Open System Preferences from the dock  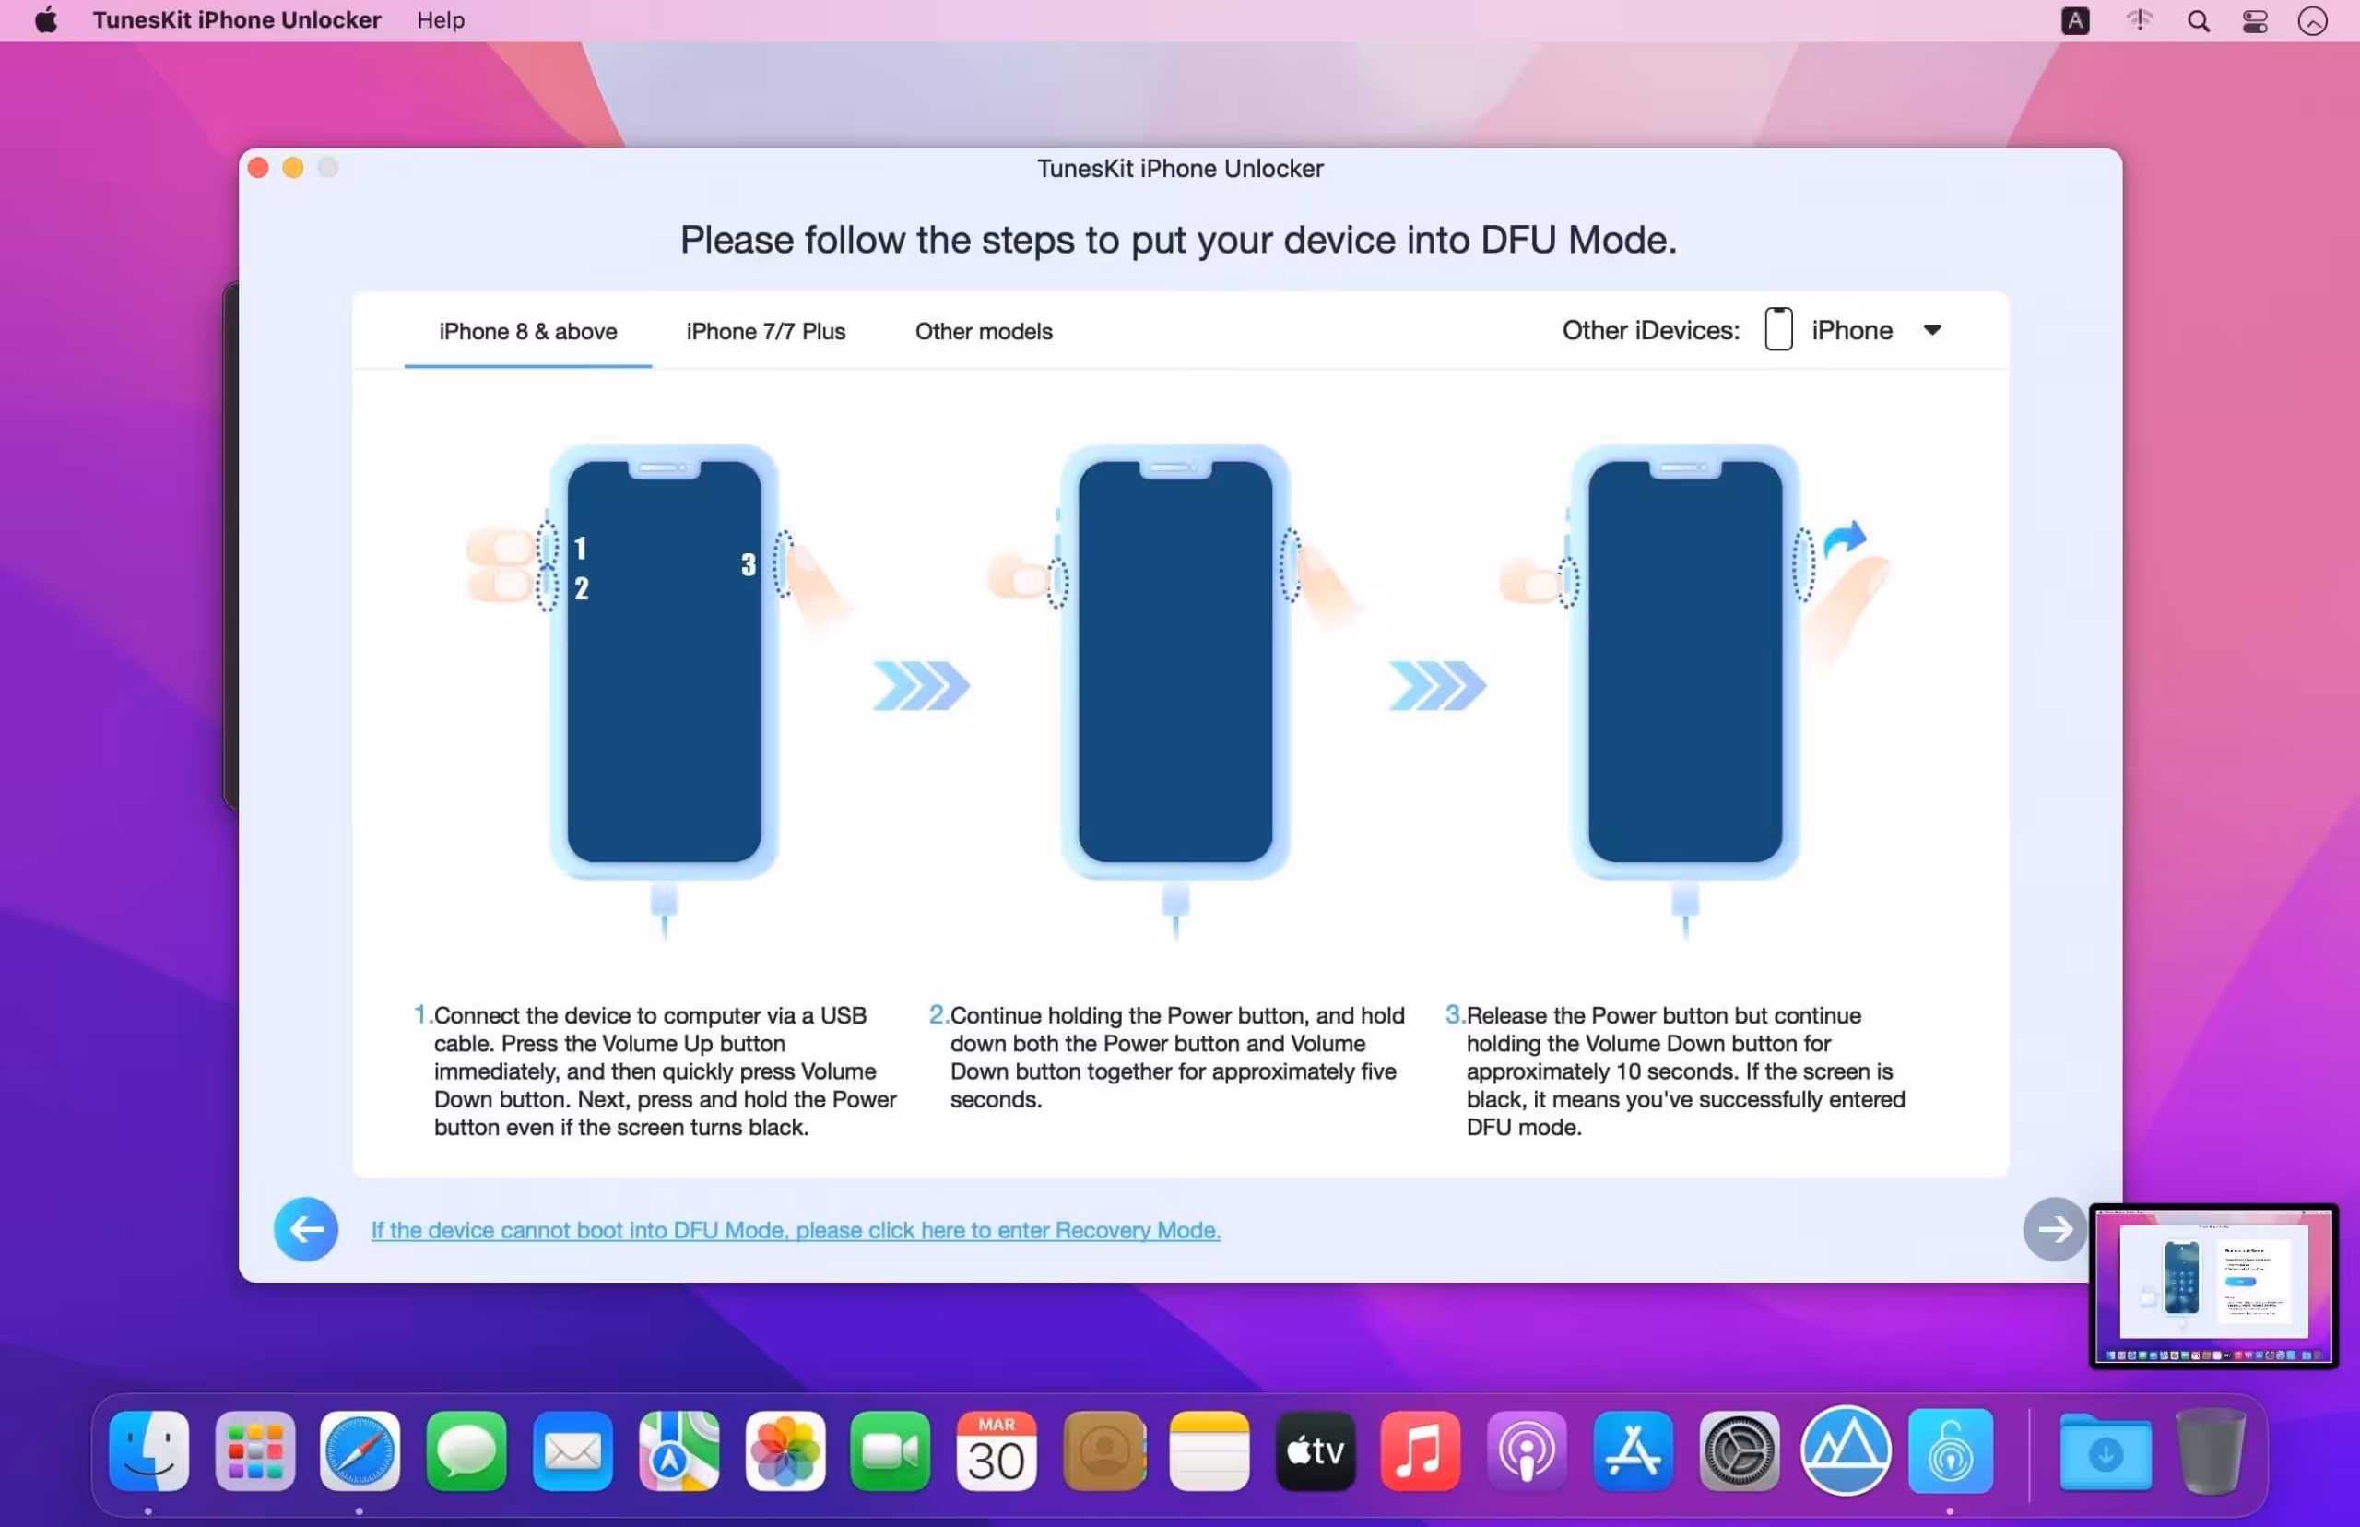point(1739,1450)
